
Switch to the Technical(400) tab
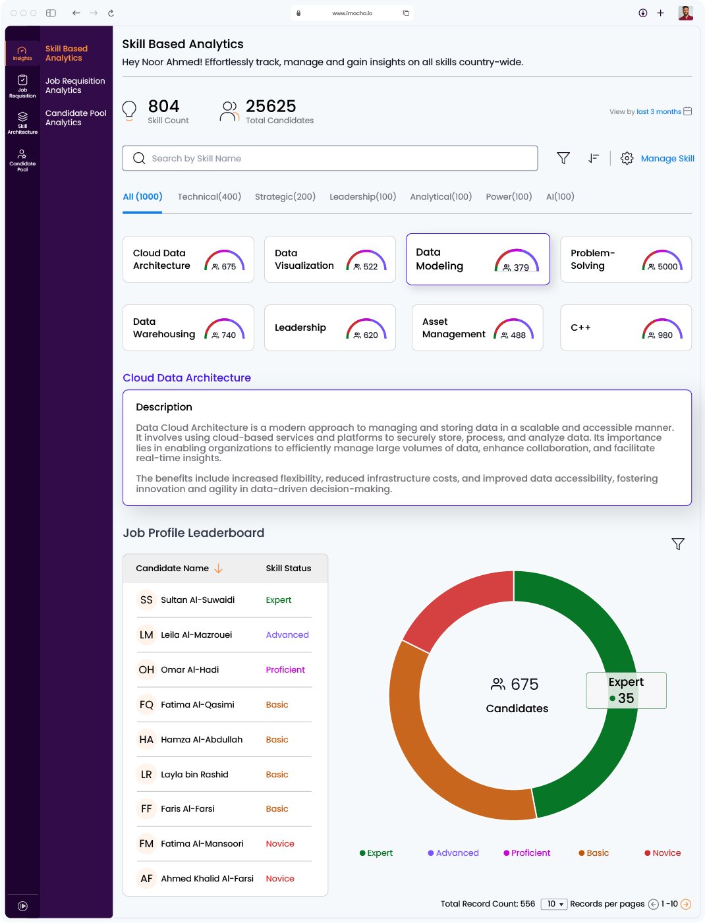click(209, 196)
